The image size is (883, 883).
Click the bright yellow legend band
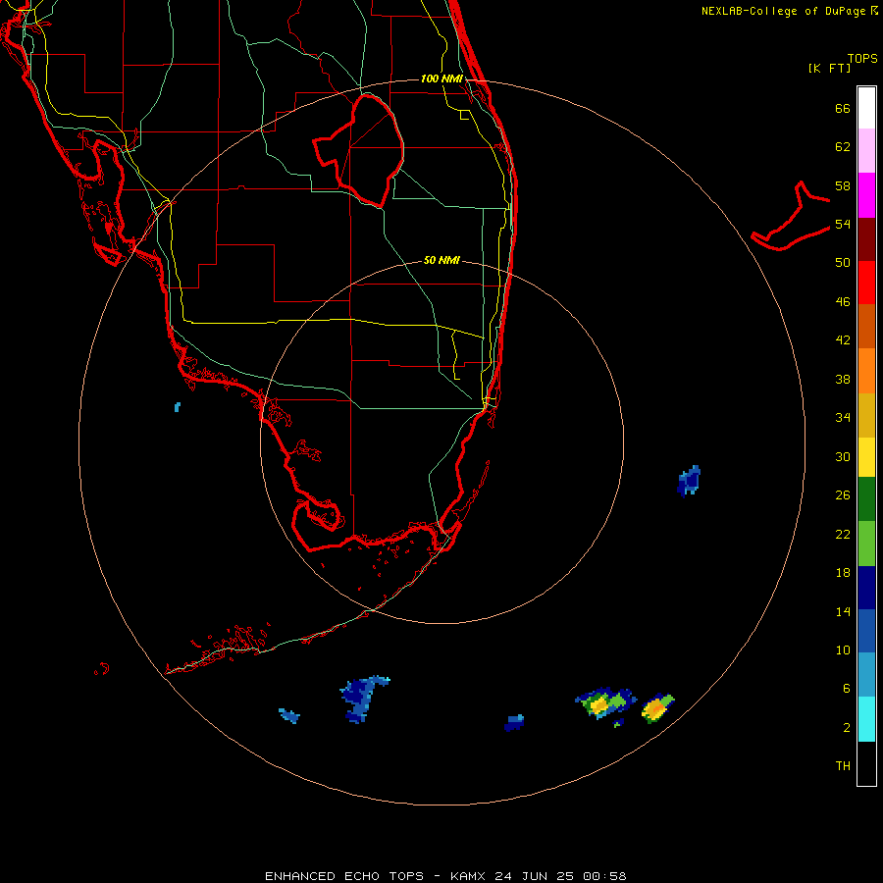866,457
